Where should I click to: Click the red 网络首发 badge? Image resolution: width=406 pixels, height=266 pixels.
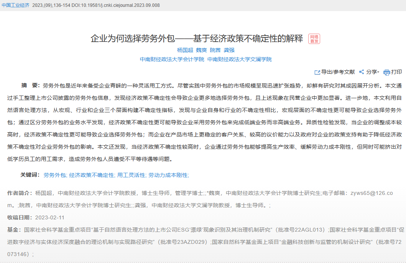point(314,39)
